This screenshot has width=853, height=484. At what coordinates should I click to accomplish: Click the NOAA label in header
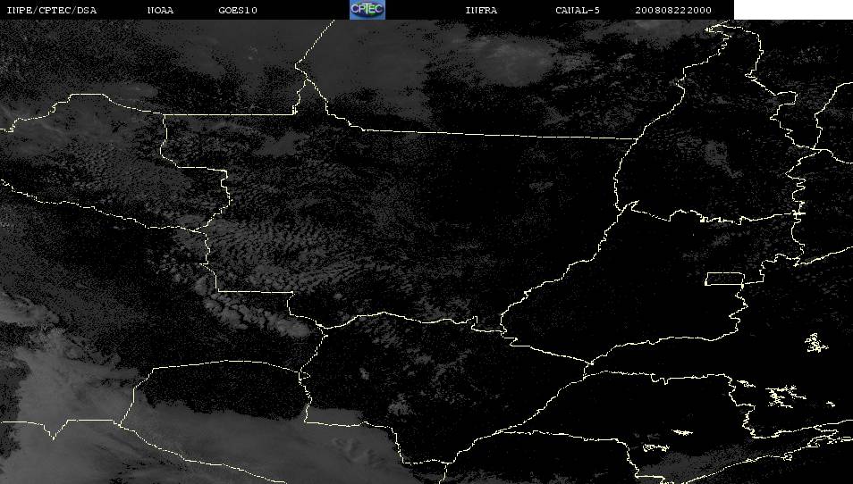pos(160,11)
